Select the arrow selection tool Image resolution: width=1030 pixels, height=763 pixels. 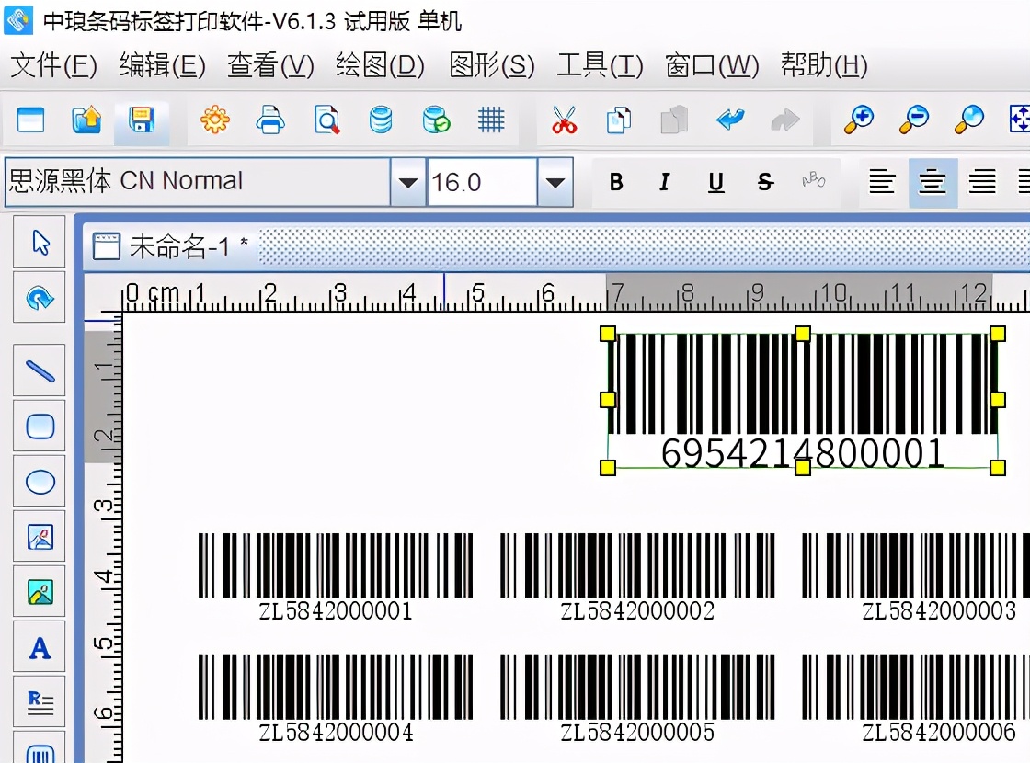coord(39,242)
